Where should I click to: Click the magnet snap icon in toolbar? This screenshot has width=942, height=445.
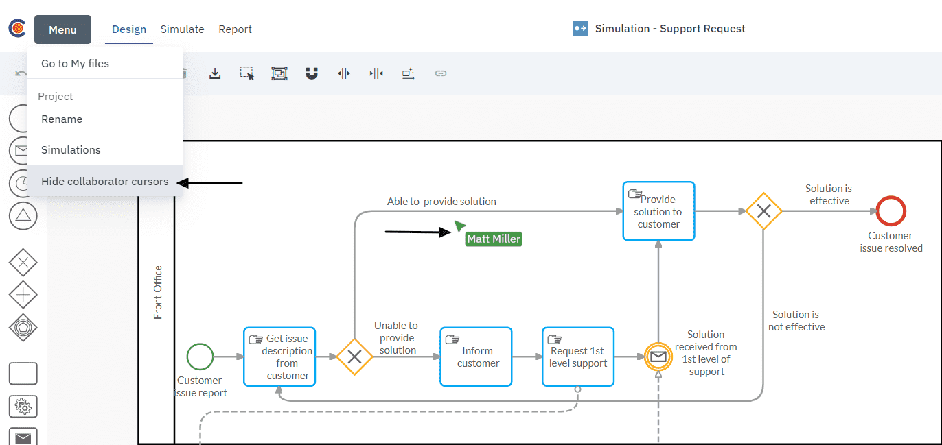pyautogui.click(x=312, y=73)
